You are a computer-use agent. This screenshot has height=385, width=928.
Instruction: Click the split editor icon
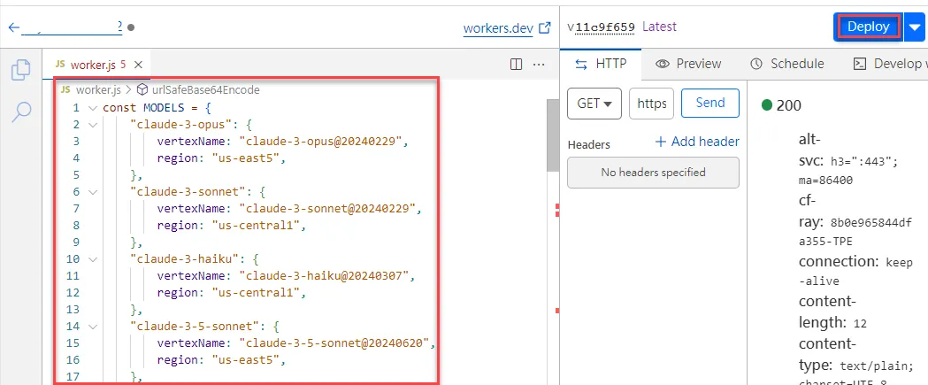click(516, 64)
